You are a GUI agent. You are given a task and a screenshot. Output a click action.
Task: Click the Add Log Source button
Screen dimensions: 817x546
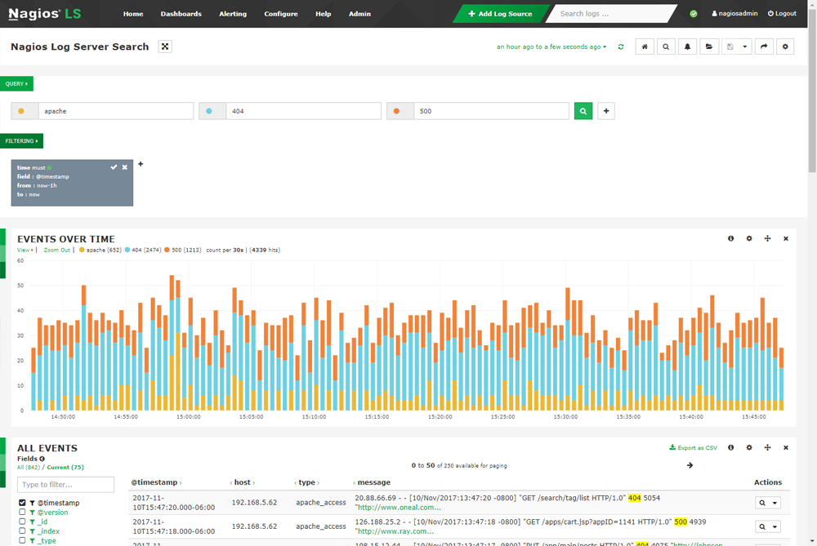[x=500, y=14]
